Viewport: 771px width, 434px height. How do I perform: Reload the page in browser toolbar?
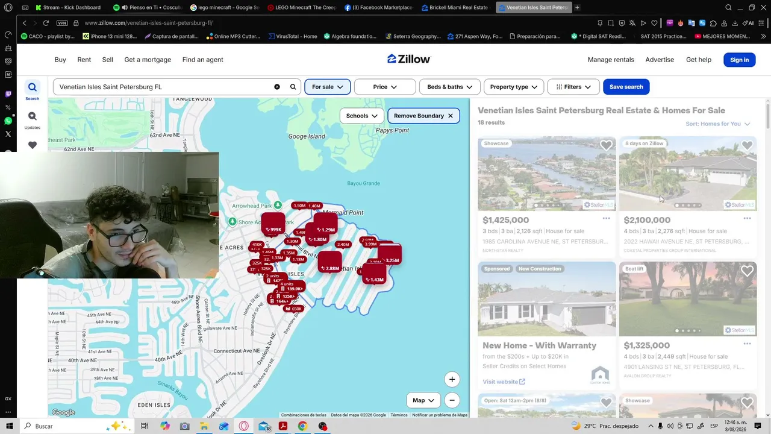(46, 23)
